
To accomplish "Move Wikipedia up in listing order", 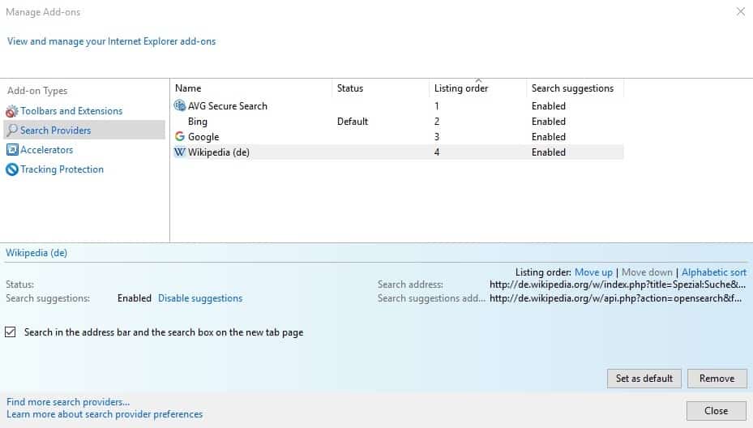I will [x=593, y=272].
